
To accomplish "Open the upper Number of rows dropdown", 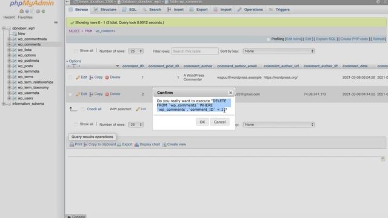I will [x=136, y=51].
